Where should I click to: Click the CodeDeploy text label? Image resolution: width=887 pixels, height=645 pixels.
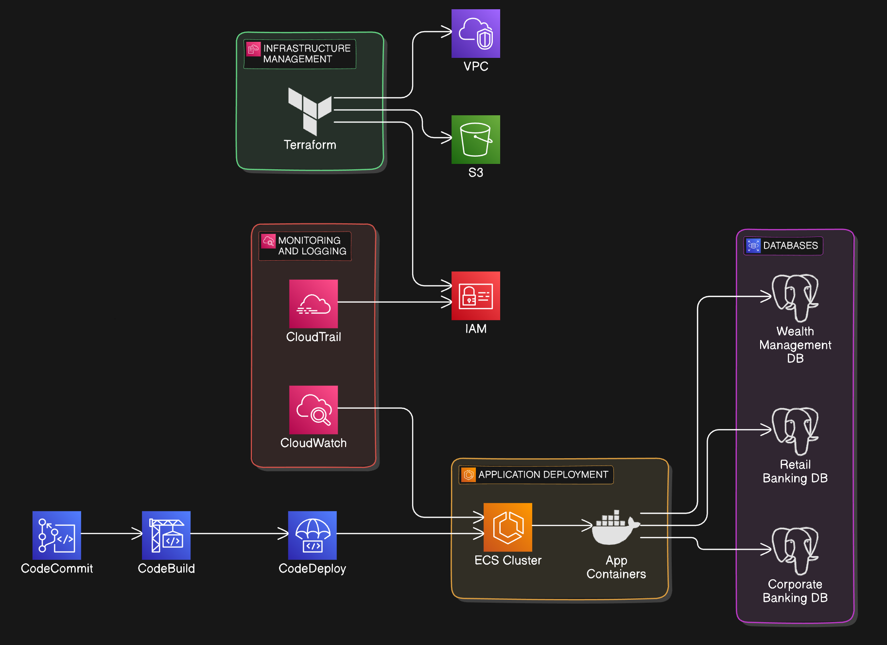click(x=313, y=569)
